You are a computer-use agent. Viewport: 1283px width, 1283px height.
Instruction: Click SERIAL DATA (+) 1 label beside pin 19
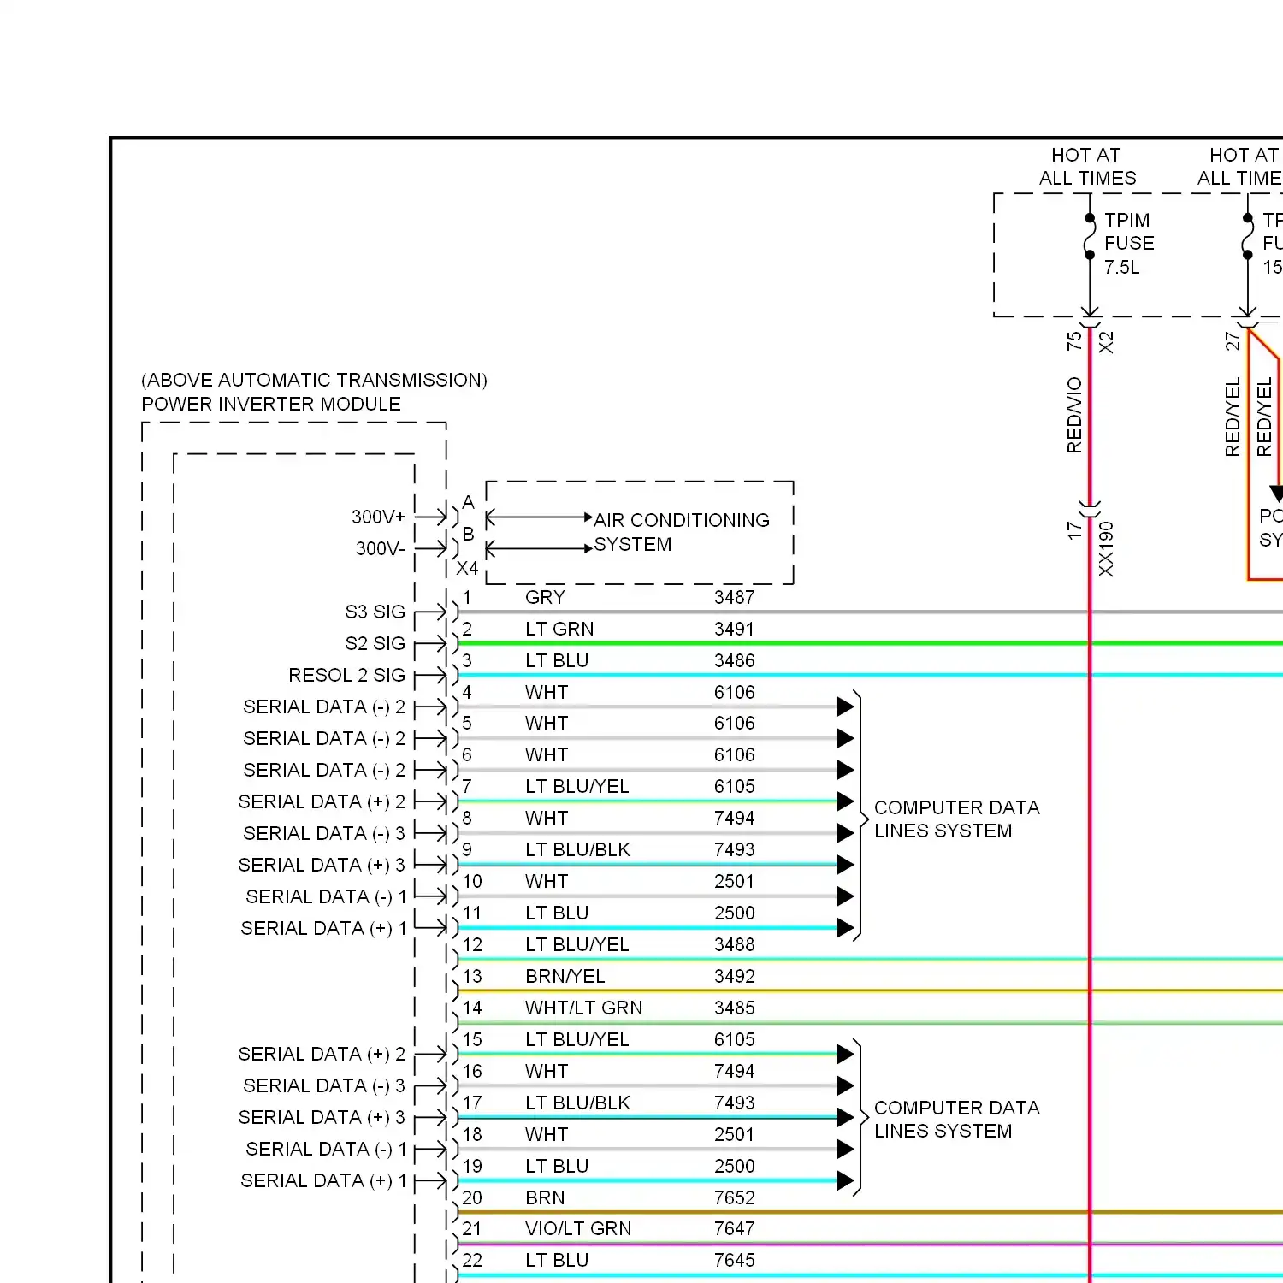point(323,1180)
